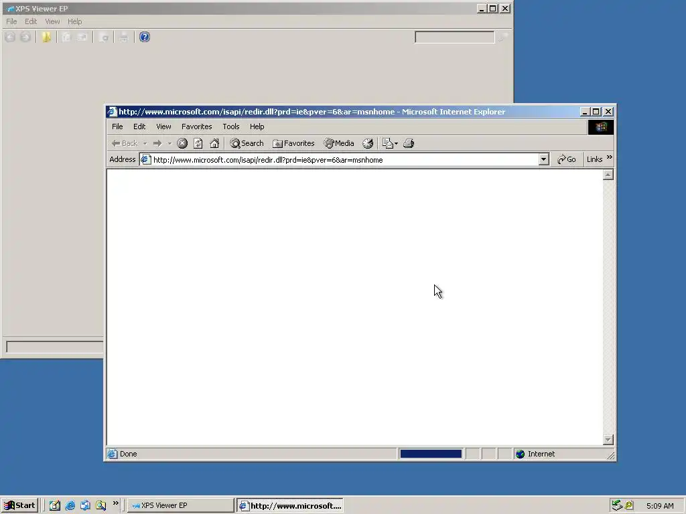Click the Internet security zone indicator
This screenshot has width=686, height=514.
535,454
